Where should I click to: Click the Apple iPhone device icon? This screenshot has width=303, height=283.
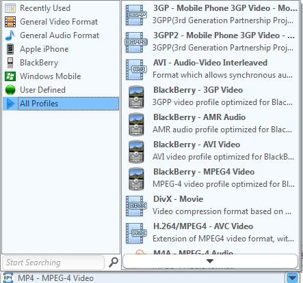(x=10, y=49)
